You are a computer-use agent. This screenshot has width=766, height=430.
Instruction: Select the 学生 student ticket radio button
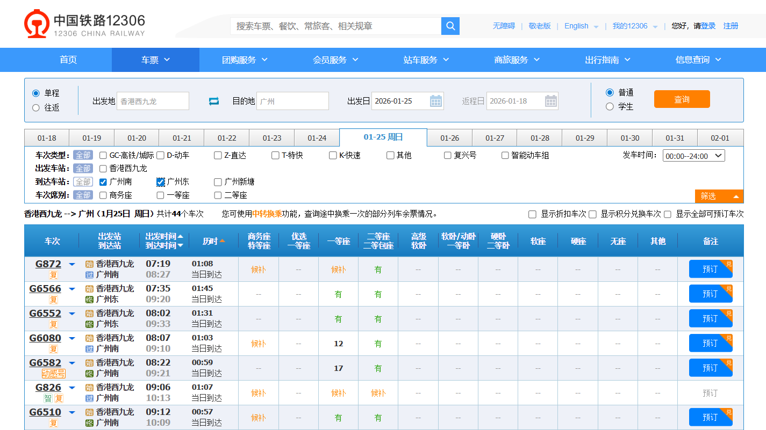(x=610, y=106)
